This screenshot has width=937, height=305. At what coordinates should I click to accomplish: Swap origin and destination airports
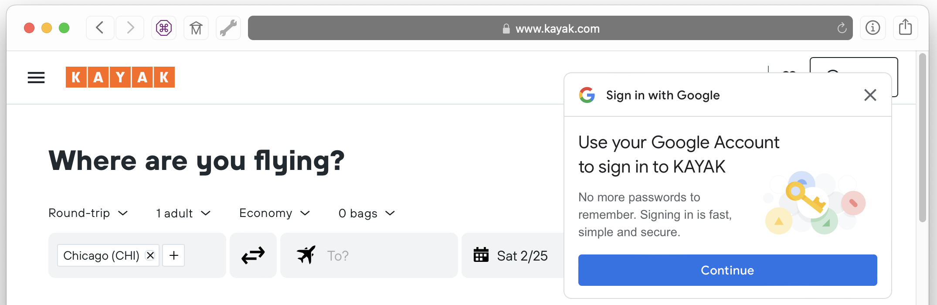[253, 255]
